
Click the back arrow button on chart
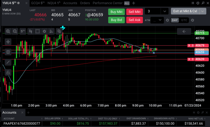(x=184, y=31)
